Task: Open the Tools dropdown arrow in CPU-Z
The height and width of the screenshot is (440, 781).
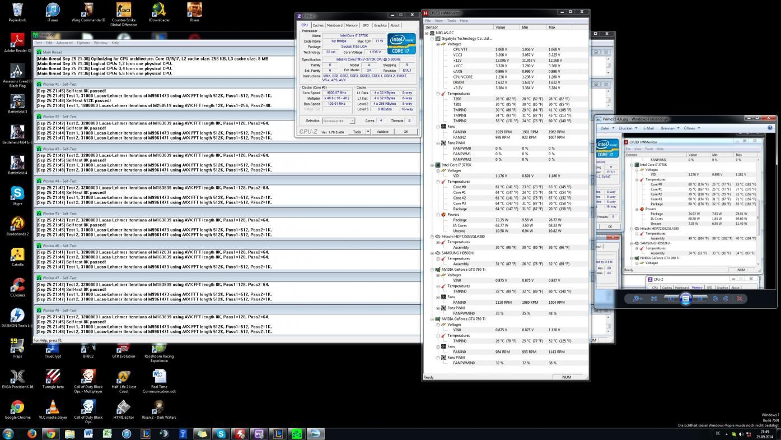Action: pos(368,132)
